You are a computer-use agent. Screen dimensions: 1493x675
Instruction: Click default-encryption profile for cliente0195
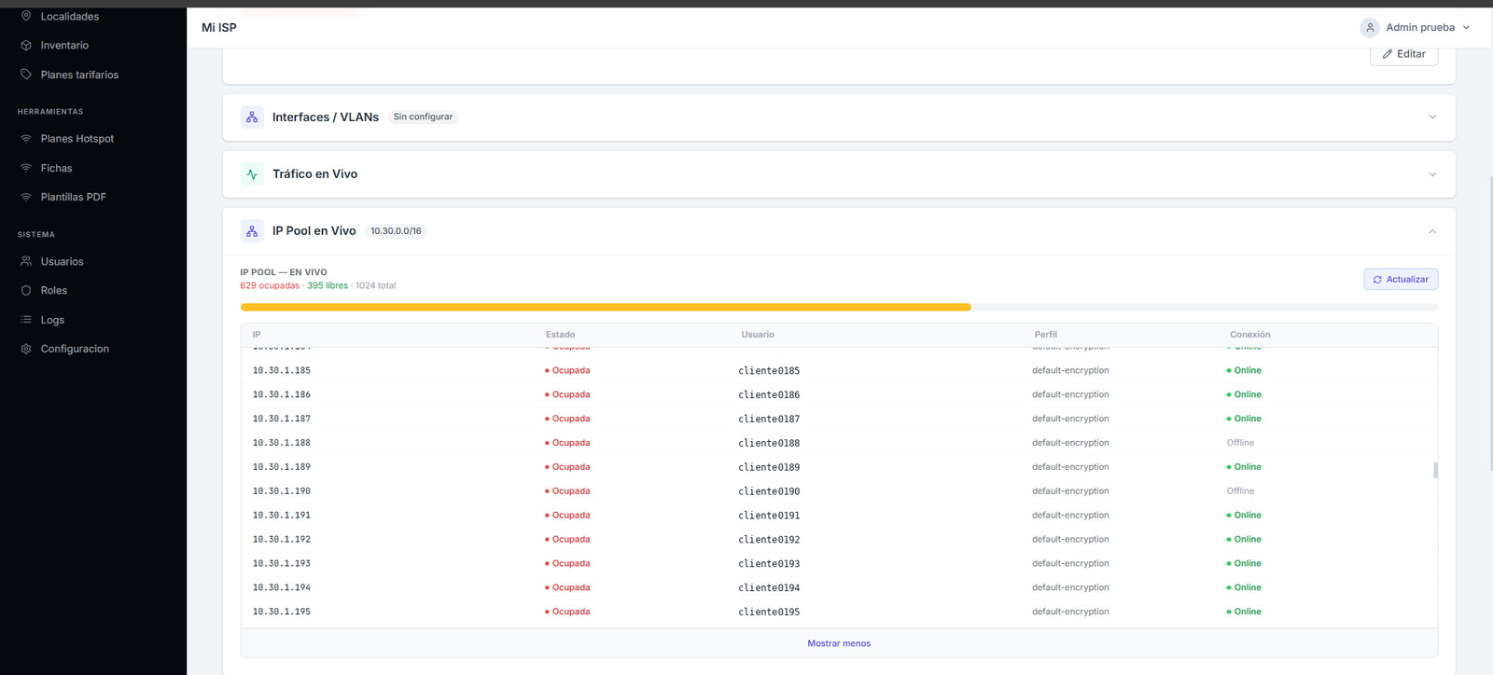click(x=1070, y=613)
